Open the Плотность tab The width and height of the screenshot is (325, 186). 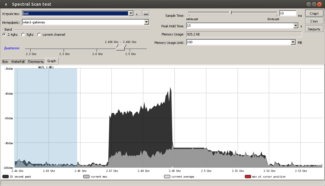(x=36, y=62)
